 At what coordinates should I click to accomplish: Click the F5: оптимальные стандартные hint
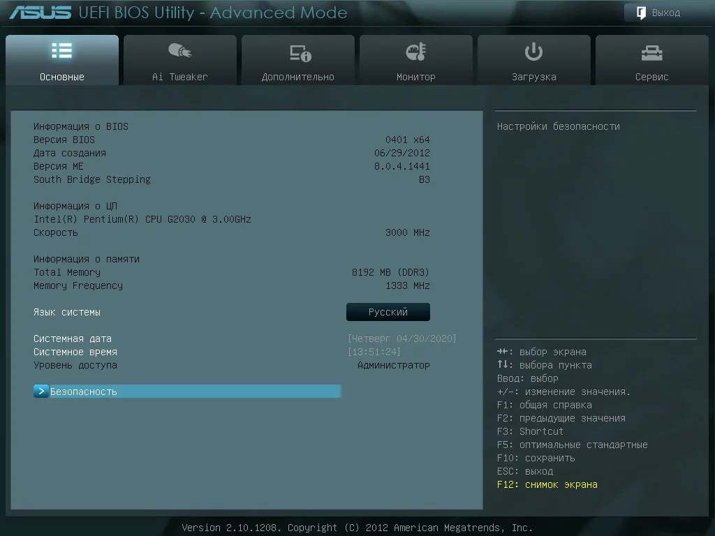click(573, 445)
